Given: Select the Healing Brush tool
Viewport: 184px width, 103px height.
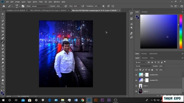Looking at the screenshot, I should 3,38.
